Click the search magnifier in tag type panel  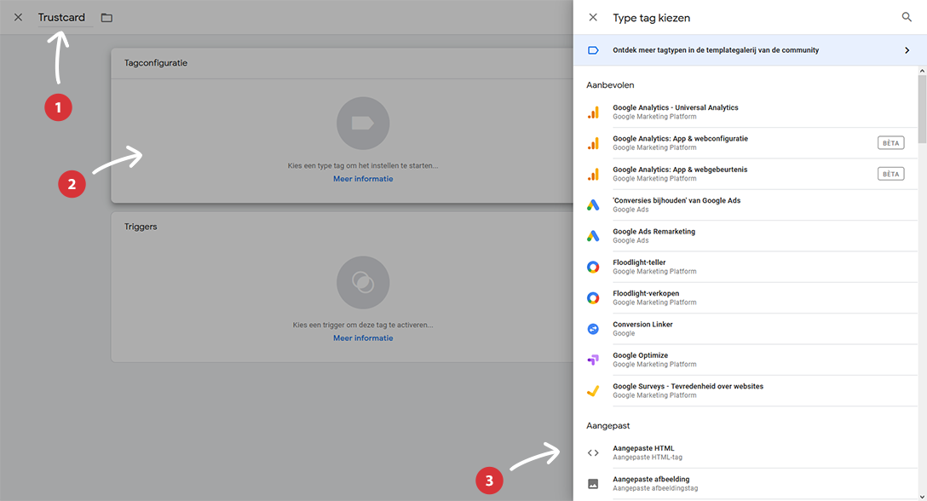click(907, 17)
